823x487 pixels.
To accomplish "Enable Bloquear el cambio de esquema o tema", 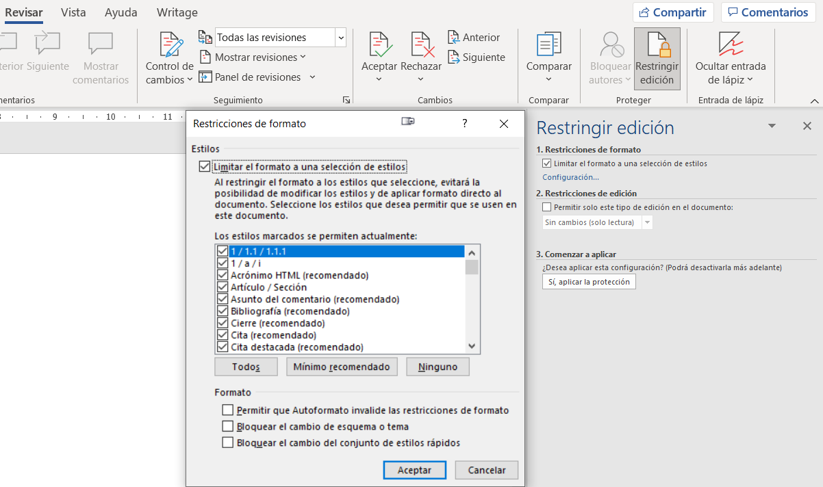I will [x=228, y=426].
